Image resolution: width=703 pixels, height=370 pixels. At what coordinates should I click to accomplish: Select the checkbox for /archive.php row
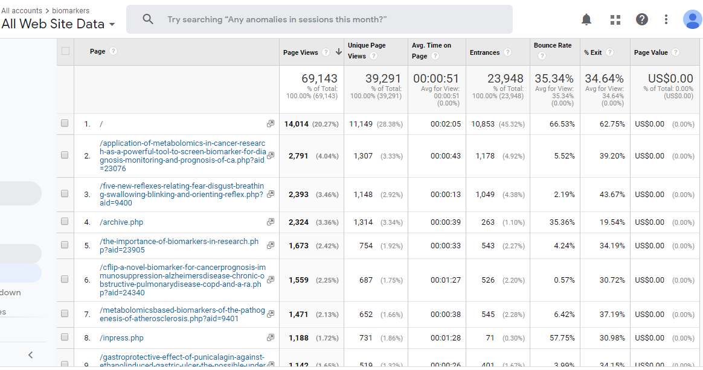pos(65,222)
